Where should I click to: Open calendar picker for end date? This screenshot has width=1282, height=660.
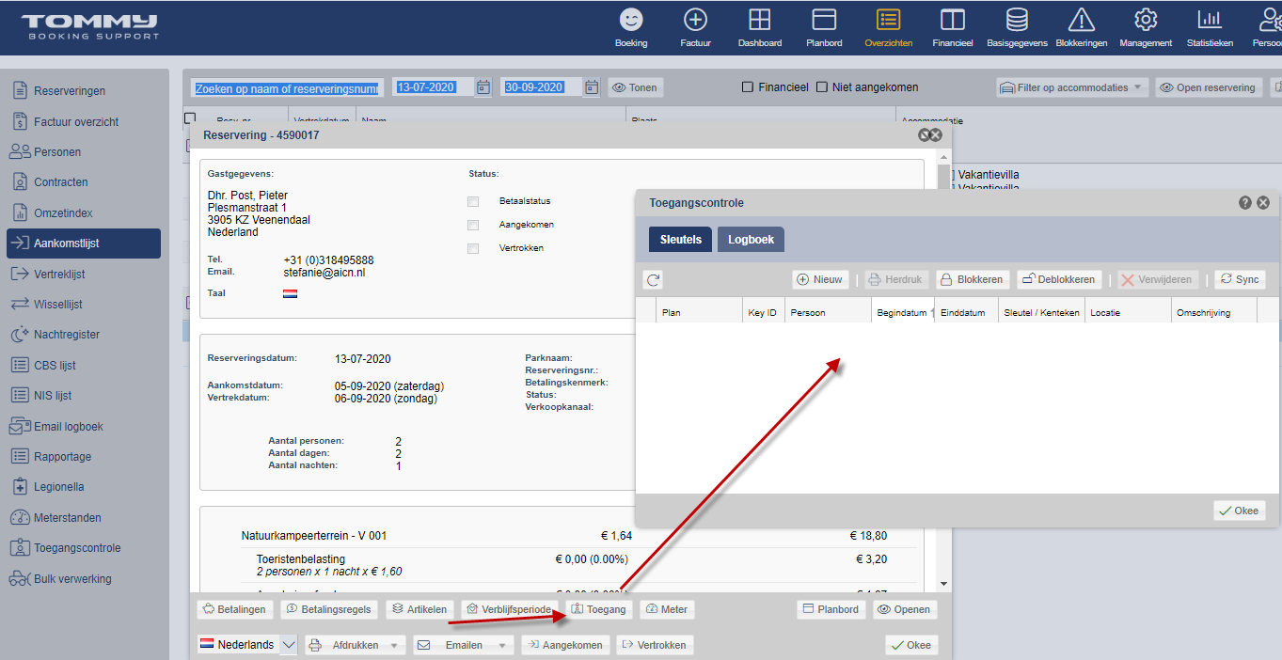[x=592, y=87]
